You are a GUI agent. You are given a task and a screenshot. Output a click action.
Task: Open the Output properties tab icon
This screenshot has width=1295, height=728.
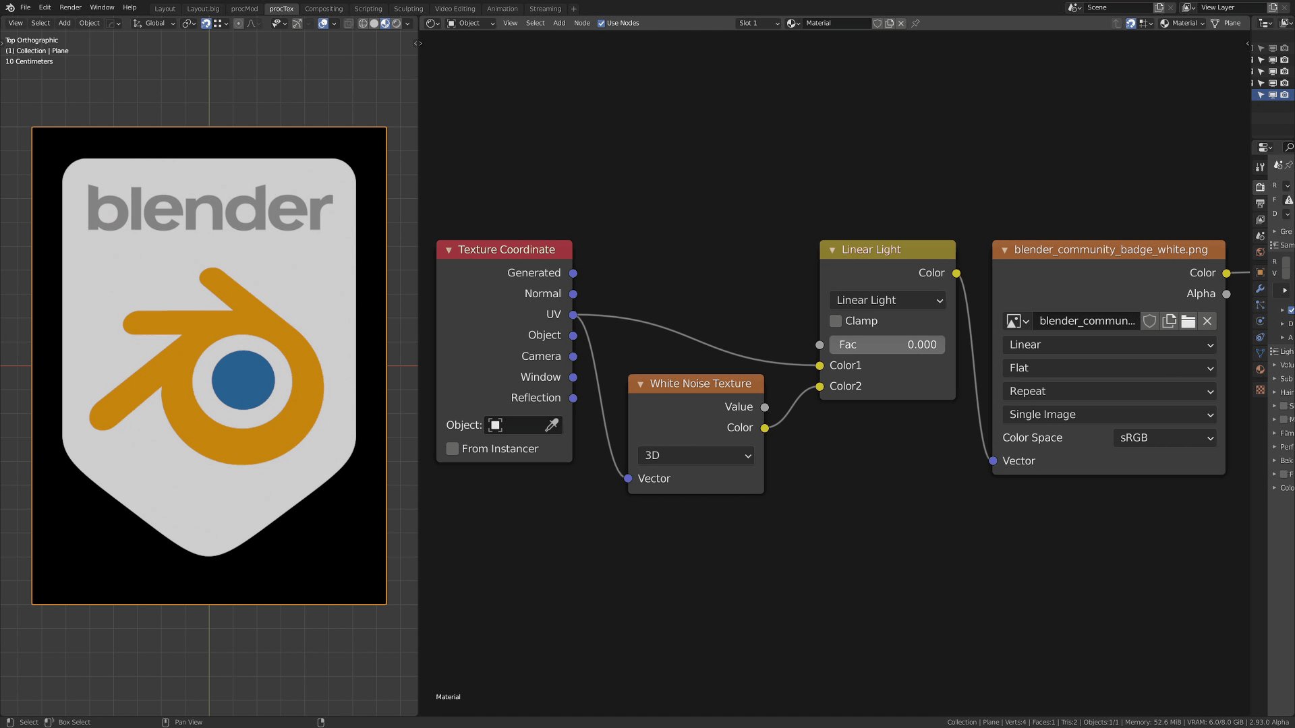point(1260,204)
